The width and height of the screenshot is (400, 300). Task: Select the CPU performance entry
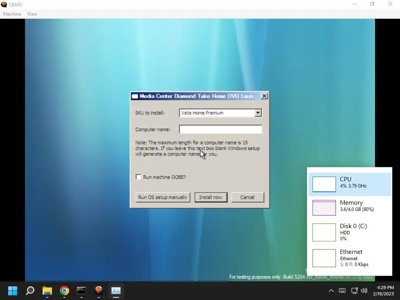(350, 184)
